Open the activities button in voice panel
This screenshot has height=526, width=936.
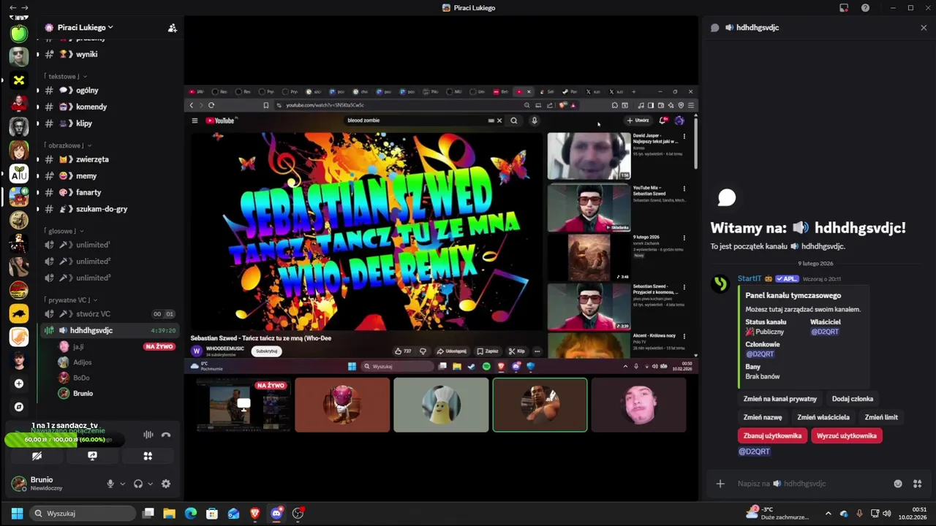148,456
